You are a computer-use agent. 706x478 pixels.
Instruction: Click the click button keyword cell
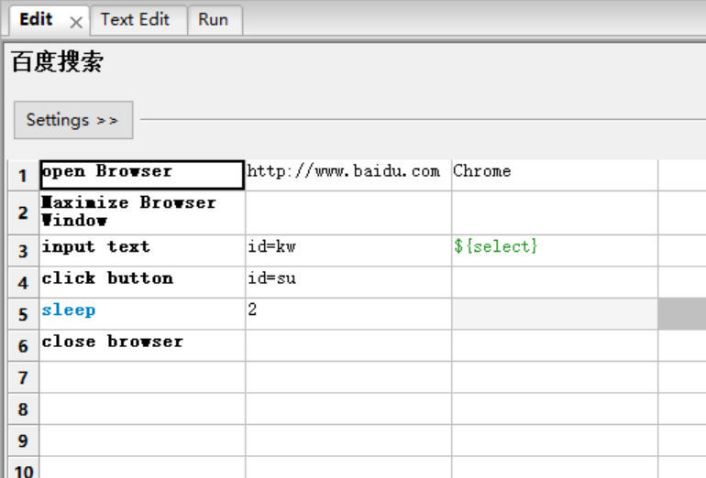click(142, 282)
